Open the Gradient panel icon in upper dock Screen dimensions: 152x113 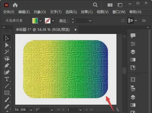133,60
